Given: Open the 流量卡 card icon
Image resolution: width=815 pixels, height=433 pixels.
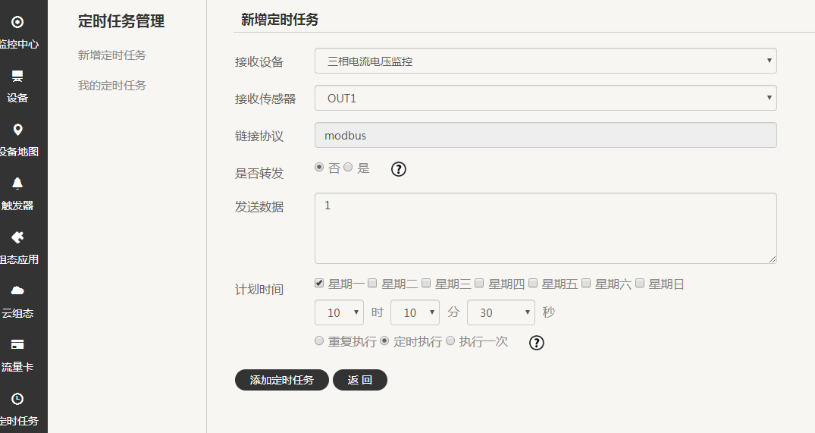Looking at the screenshot, I should 17,345.
